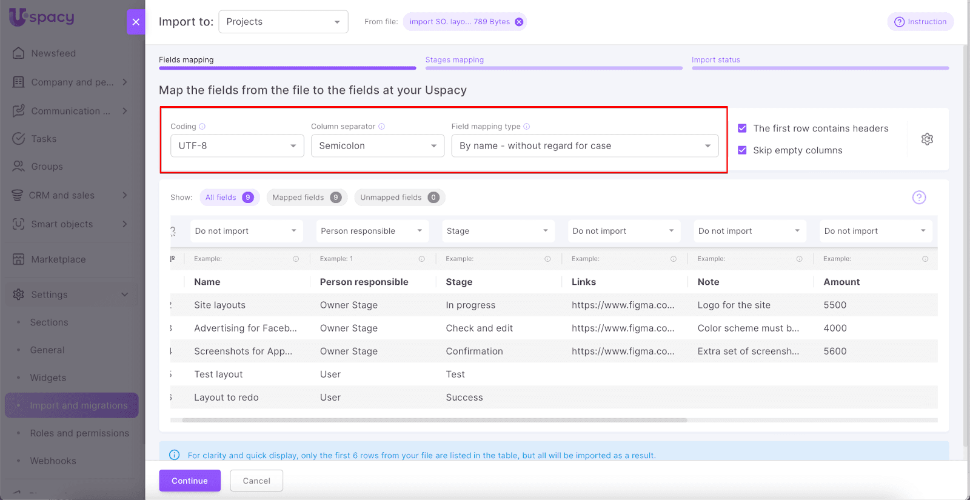Viewport: 970px width, 500px height.
Task: Open the help question mark in the fields panel
Action: click(919, 198)
